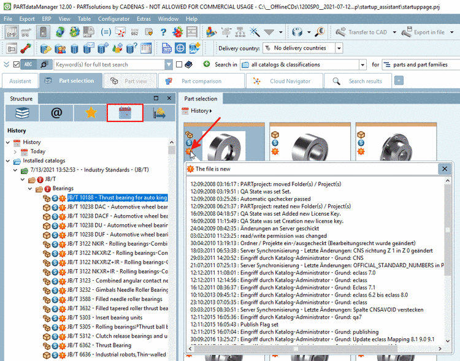Click the BMP table export icon
460x361 pixels.
tap(12, 32)
